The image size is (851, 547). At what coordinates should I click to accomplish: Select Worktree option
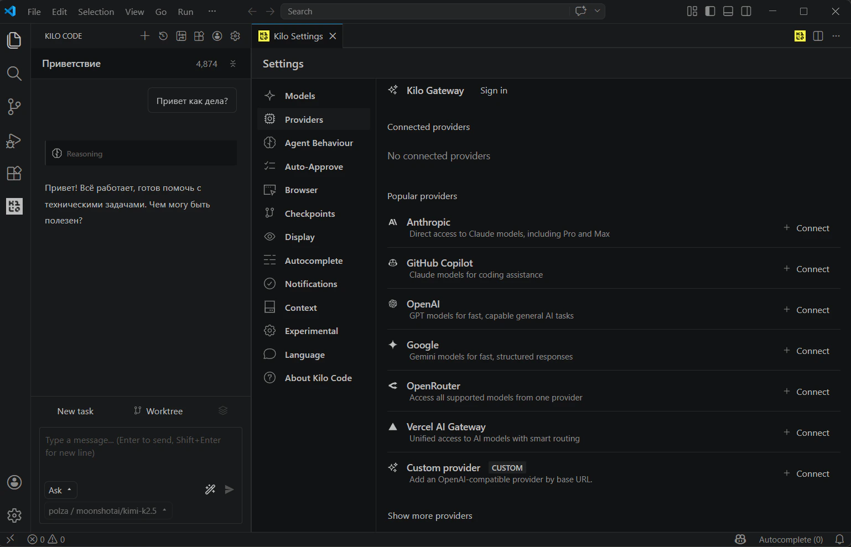pyautogui.click(x=158, y=411)
